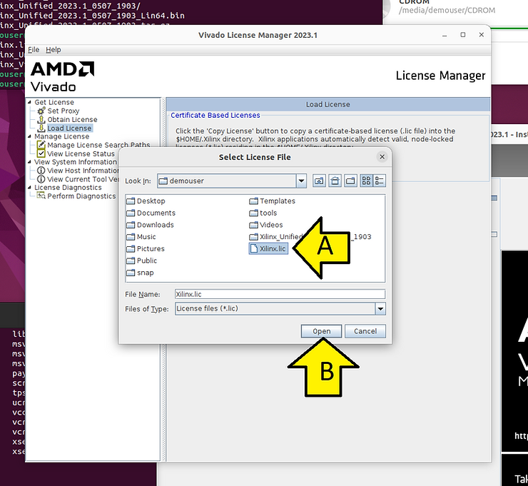
Task: Select the Xilinx.lic file
Action: click(268, 248)
